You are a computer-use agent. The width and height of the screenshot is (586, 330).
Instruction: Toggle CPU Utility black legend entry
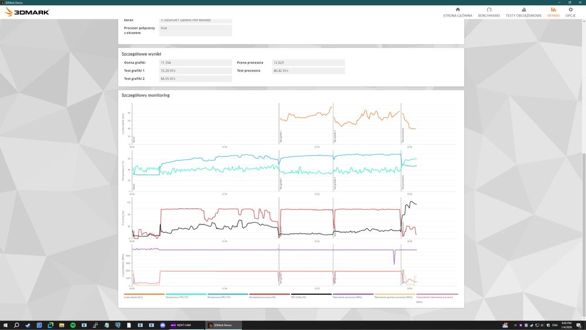point(311,295)
